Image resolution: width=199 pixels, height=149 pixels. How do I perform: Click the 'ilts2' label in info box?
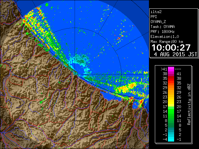[x=156, y=12]
